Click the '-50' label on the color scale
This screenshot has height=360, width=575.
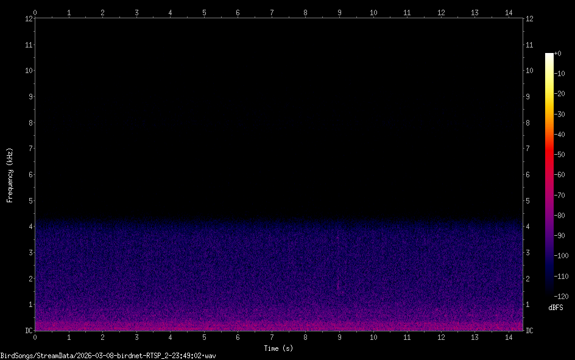[x=559, y=155]
